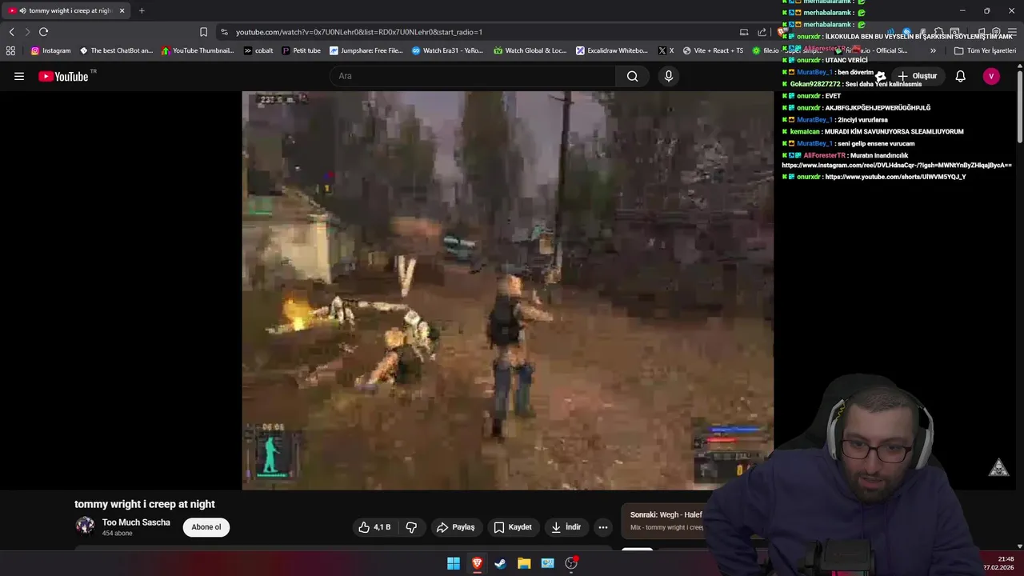
Task: Open the Too Much Sascha channel name
Action: coord(136,522)
